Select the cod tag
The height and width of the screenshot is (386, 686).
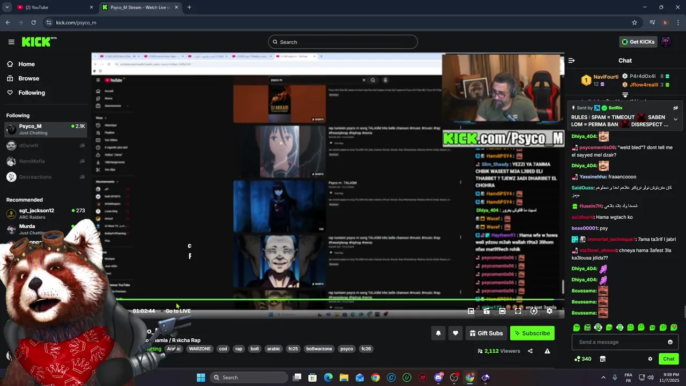(223, 349)
